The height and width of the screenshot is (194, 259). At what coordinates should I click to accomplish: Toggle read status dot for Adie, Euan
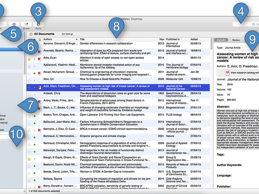(x=35, y=59)
